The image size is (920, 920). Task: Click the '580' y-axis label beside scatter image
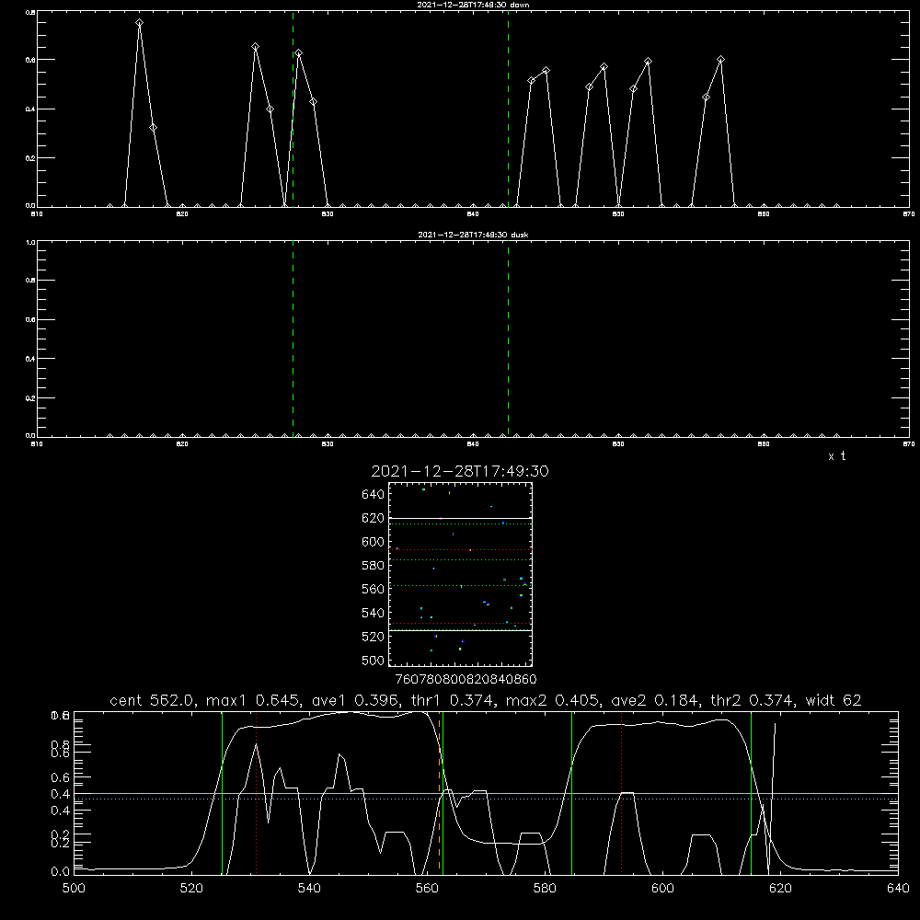tap(373, 566)
